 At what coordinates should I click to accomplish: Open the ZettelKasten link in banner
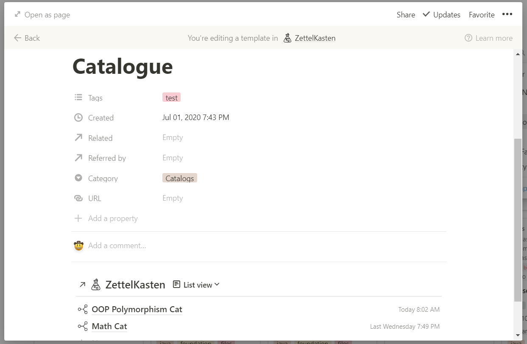click(315, 38)
